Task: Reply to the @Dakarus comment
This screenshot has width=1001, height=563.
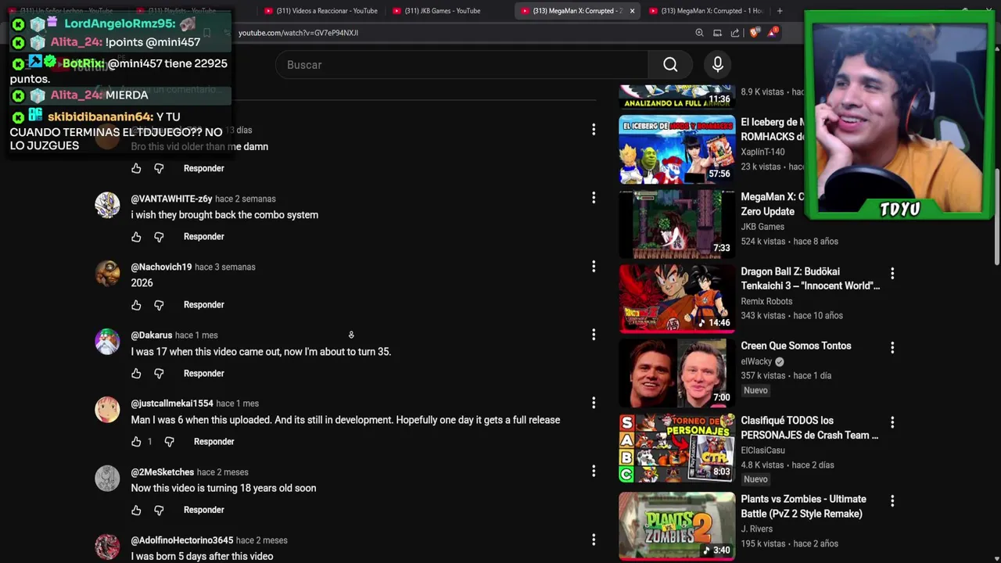Action: tap(203, 374)
